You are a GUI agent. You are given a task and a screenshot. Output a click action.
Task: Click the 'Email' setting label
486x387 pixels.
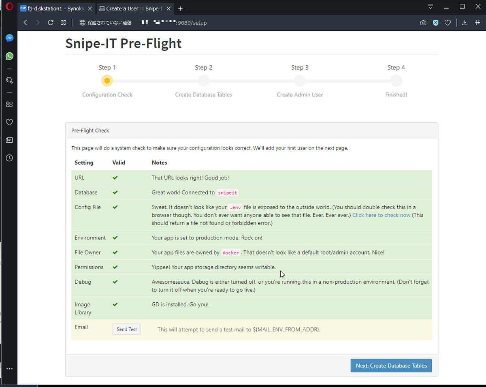click(x=81, y=327)
